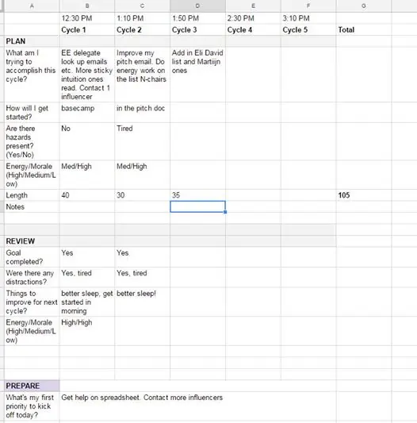This screenshot has width=417, height=423.
Task: Select the 'basecamp' cell
Action: click(x=87, y=112)
